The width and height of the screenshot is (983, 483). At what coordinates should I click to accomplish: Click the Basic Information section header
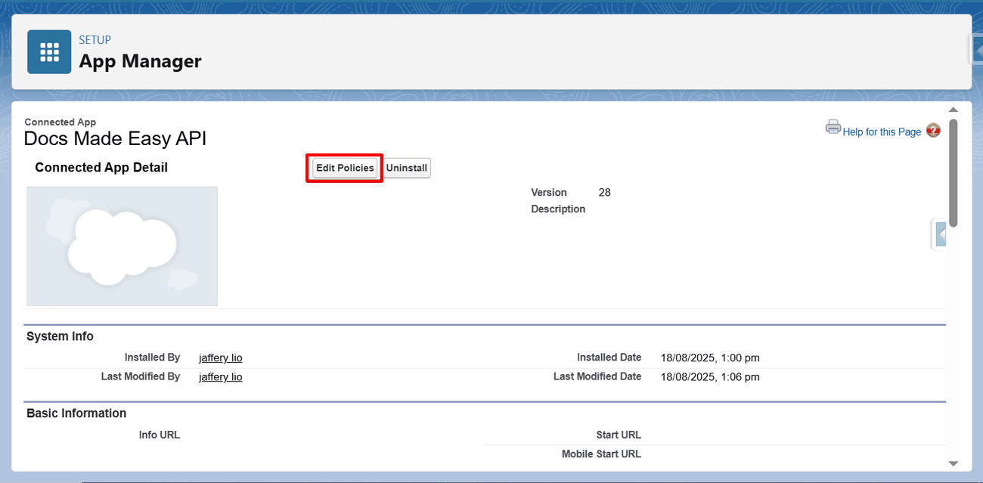coord(76,413)
